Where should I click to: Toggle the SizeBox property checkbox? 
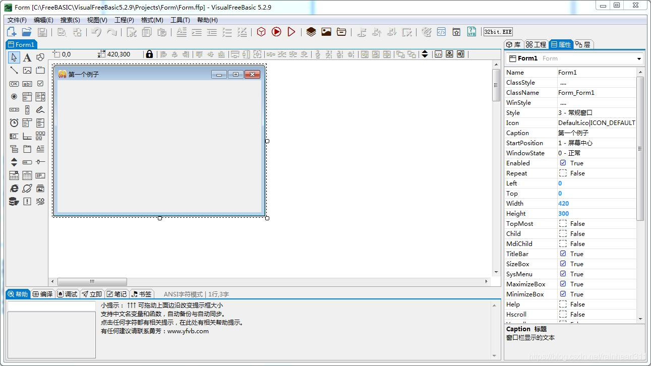point(563,264)
